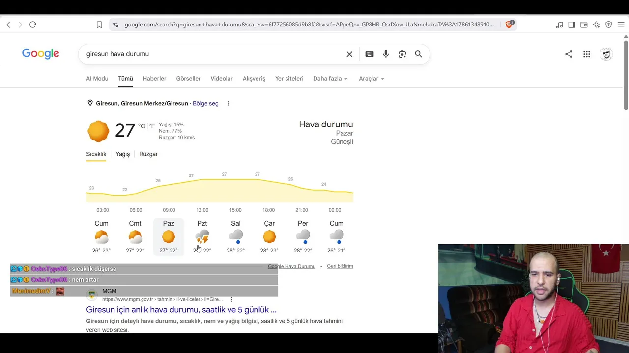
Task: Open the Giresun için anlık hava durumu result
Action: pyautogui.click(x=181, y=310)
